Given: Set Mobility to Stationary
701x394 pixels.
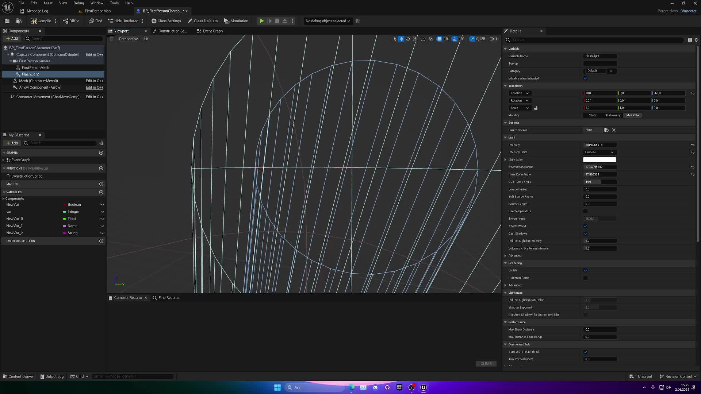Looking at the screenshot, I should [613, 115].
